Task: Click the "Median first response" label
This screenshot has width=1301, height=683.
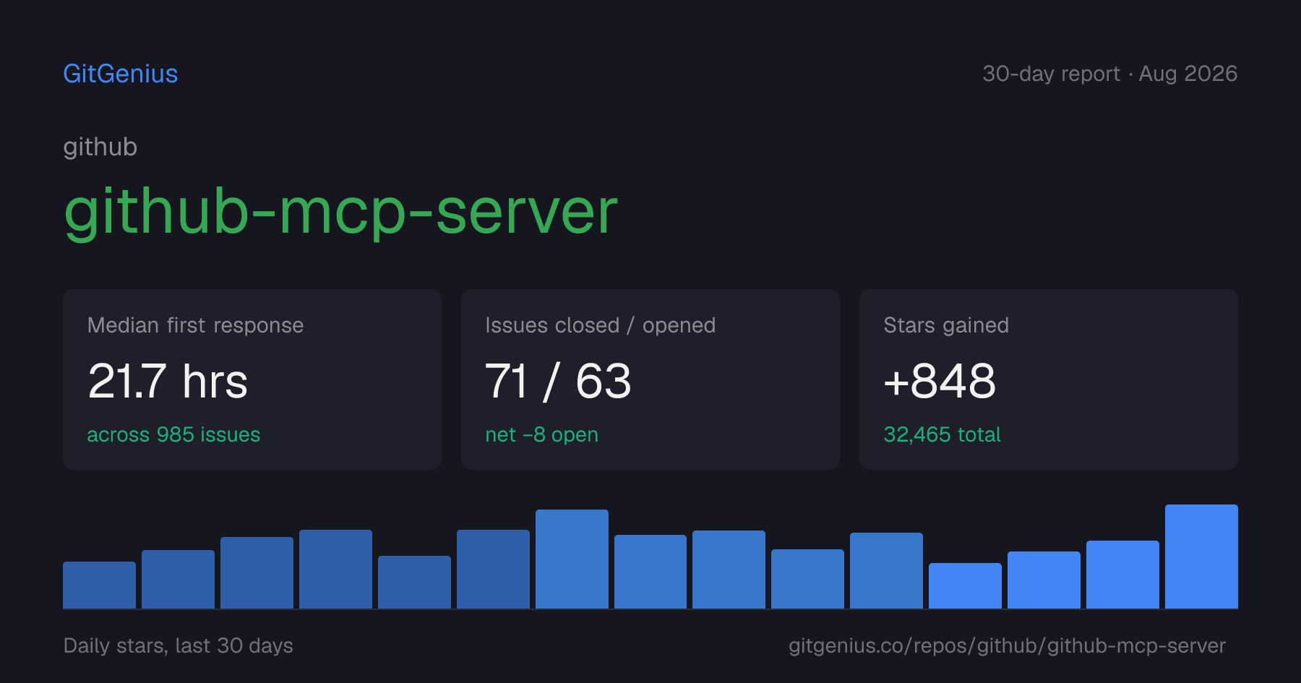Action: pos(195,325)
